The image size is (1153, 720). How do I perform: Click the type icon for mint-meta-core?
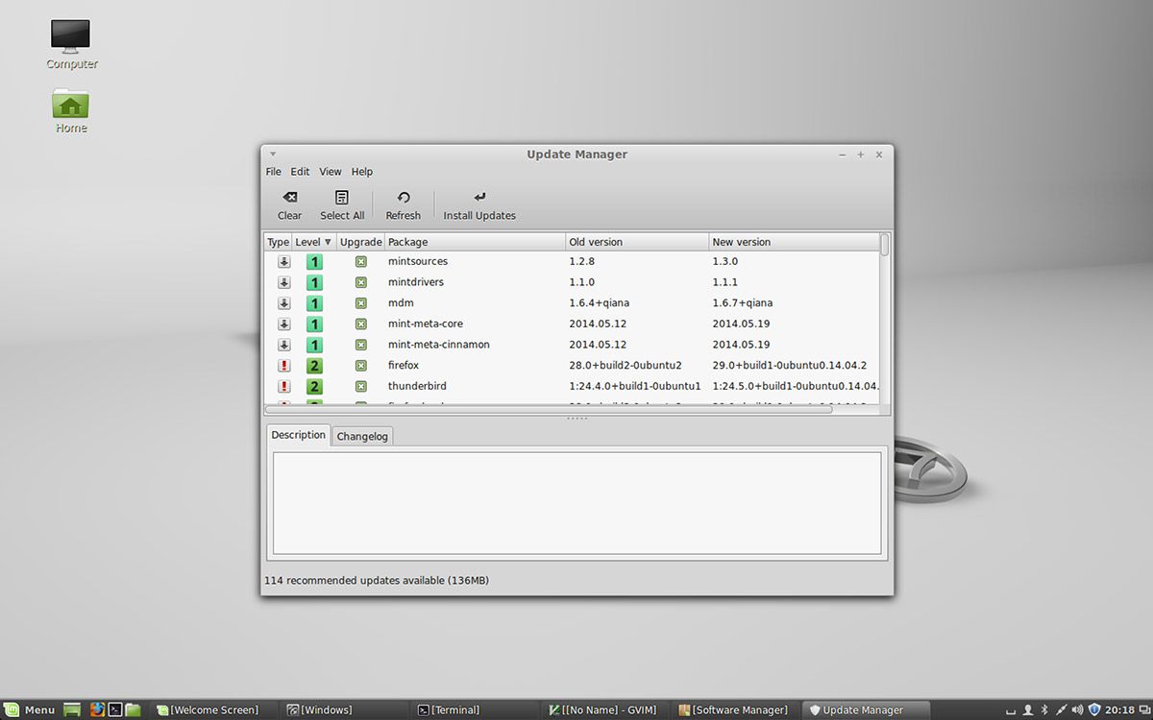click(284, 324)
